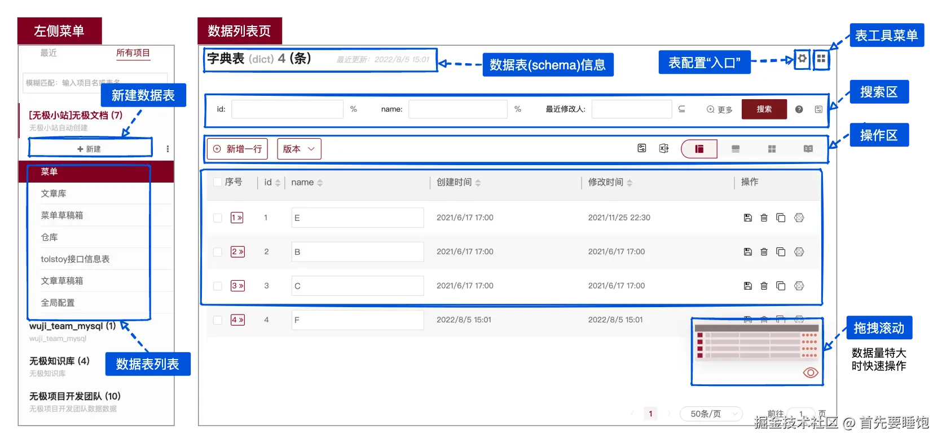This screenshot has width=942, height=443.
Task: Delete row 2 with the trash icon
Action: (764, 252)
